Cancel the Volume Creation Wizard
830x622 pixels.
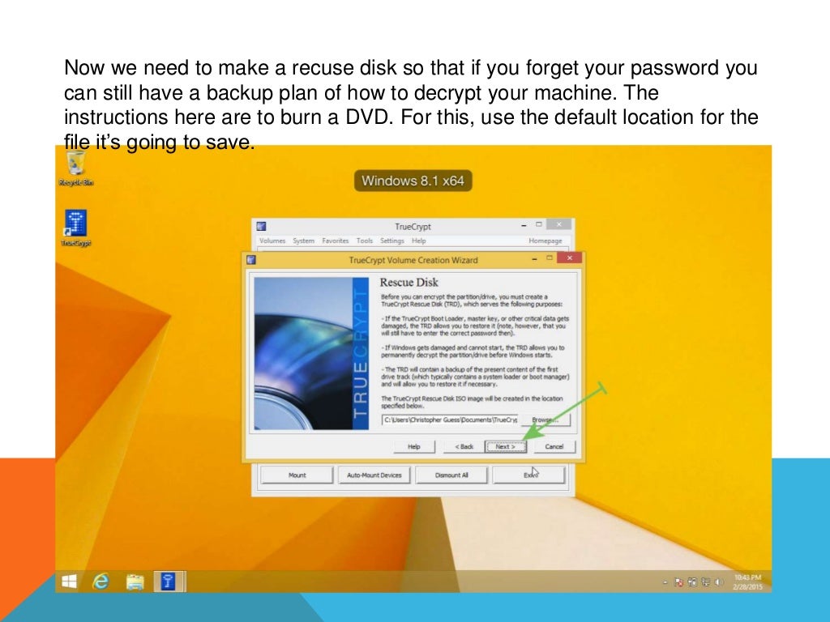click(554, 446)
